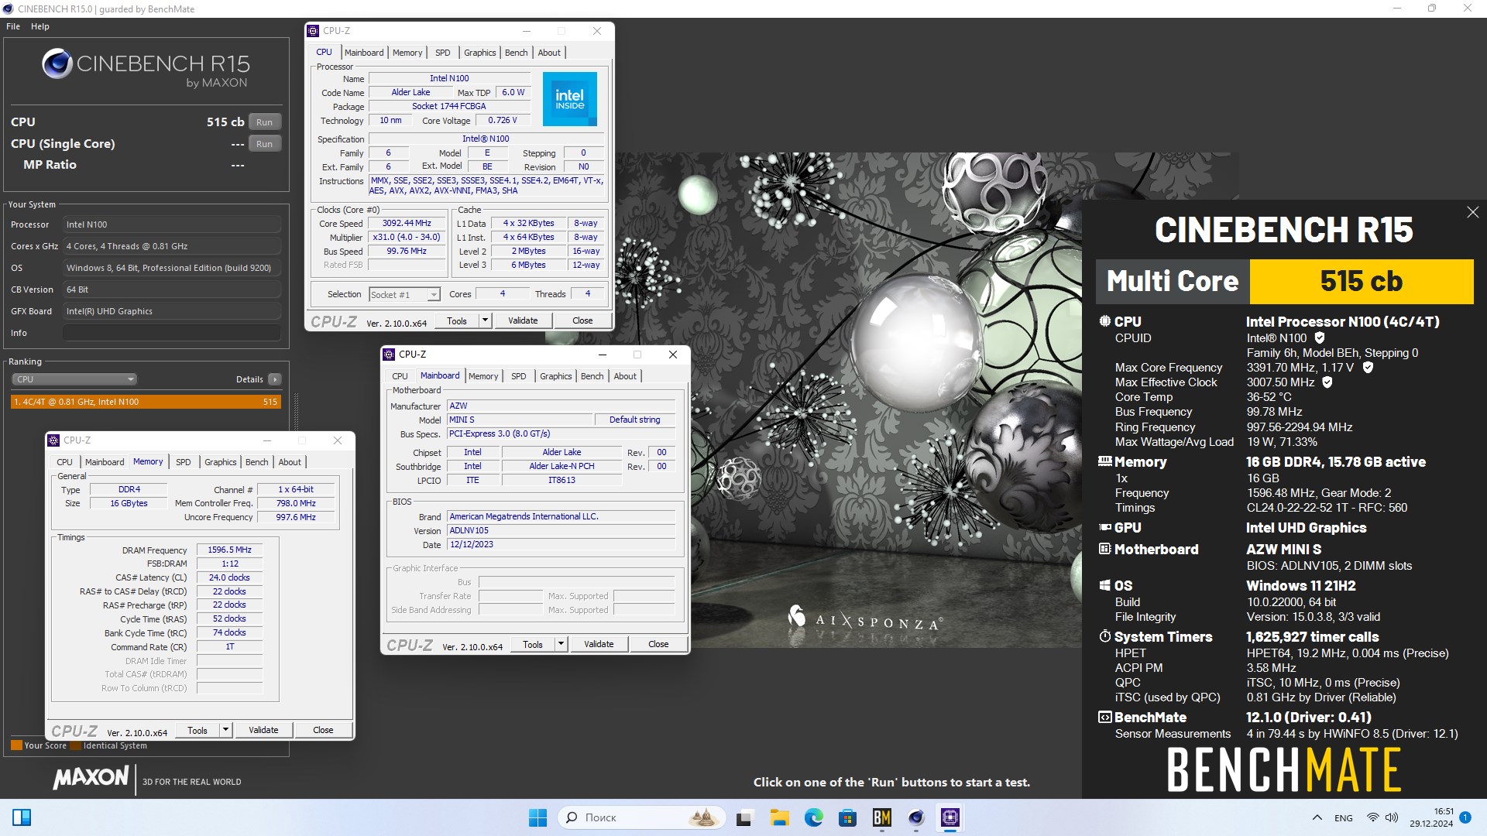Image resolution: width=1487 pixels, height=836 pixels.
Task: Click the Info input field
Action: 172,333
